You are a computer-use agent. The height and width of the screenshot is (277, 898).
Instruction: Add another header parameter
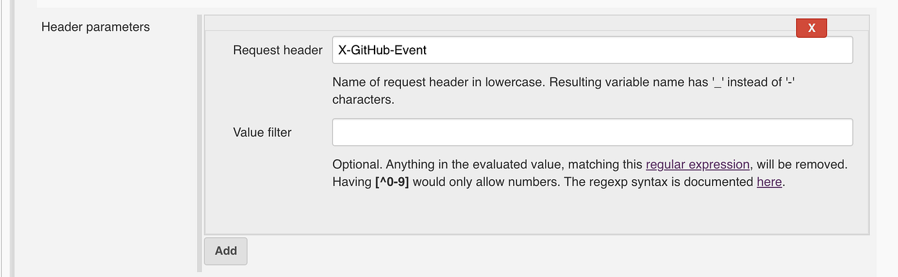[x=226, y=251]
